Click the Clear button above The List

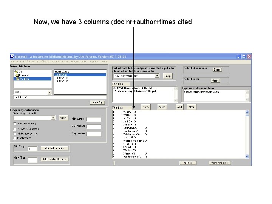click(192, 107)
